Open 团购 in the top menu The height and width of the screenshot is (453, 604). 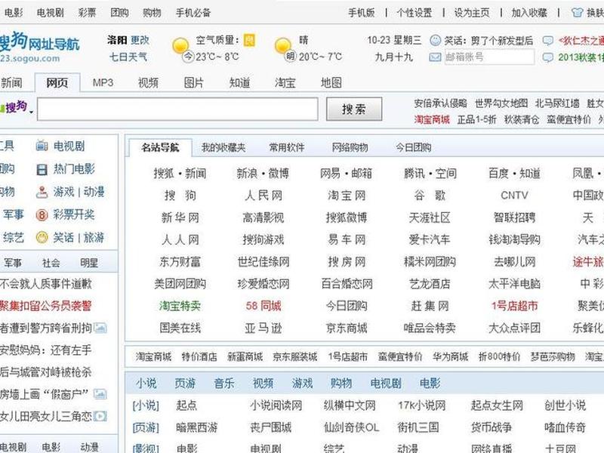click(x=119, y=13)
